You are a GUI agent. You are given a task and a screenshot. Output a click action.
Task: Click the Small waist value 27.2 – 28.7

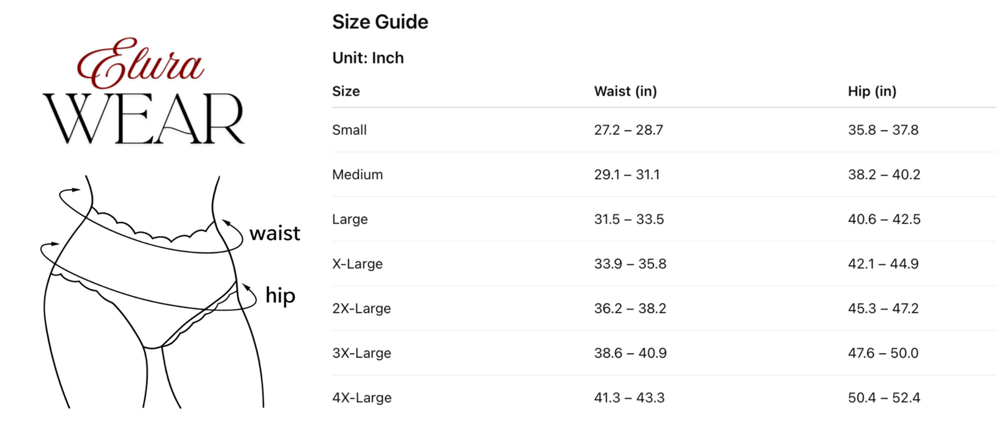pos(628,130)
